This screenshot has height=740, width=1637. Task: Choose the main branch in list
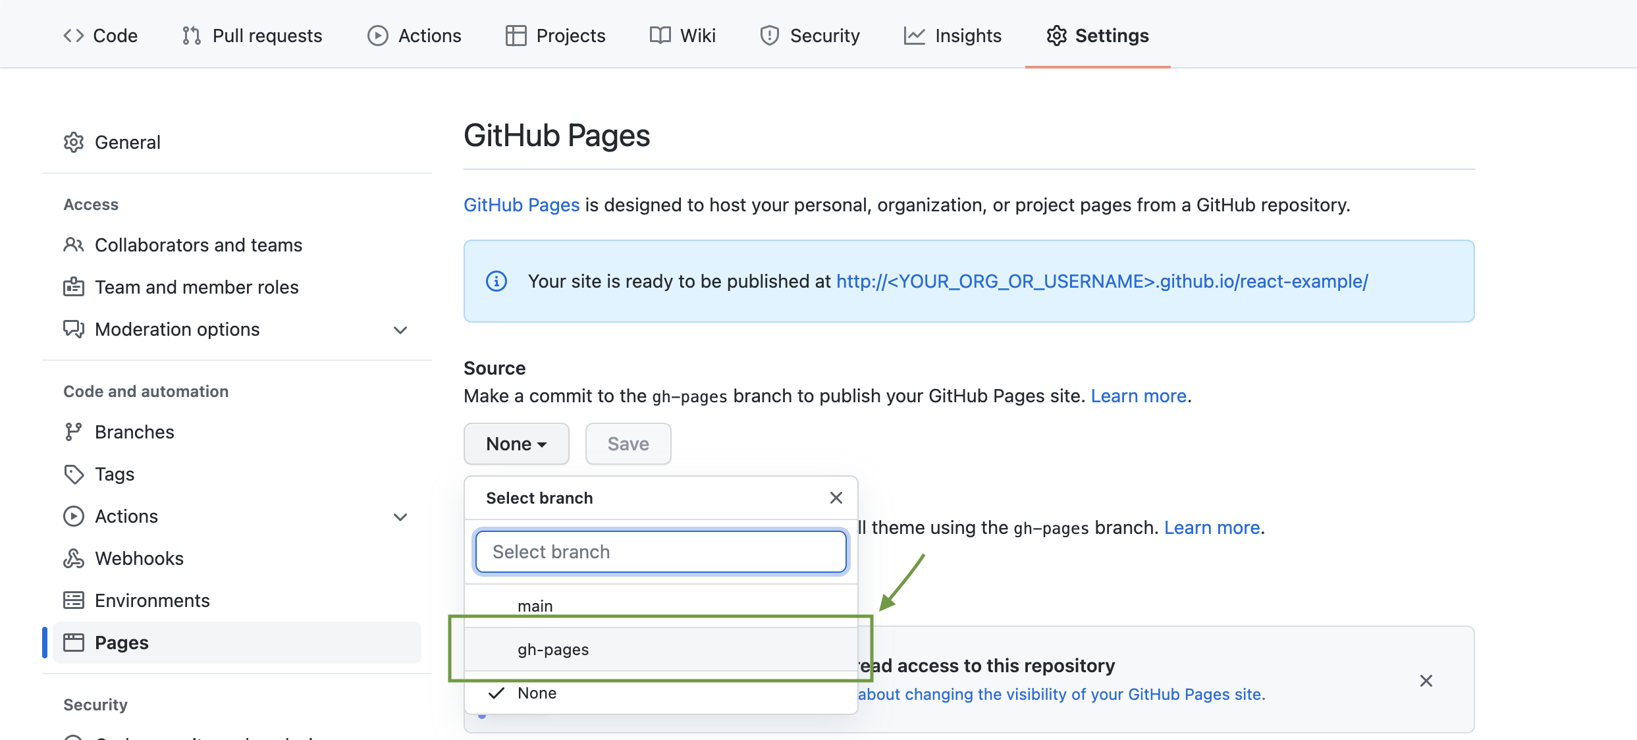tap(535, 606)
